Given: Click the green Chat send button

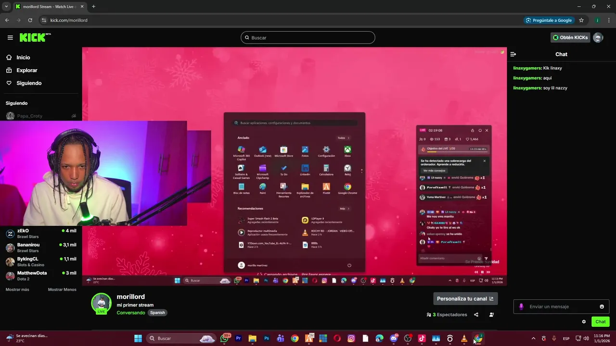Looking at the screenshot, I should click(601, 321).
